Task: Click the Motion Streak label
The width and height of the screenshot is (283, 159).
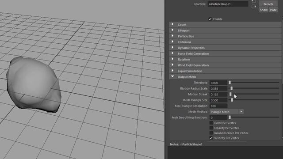Action: (198, 94)
